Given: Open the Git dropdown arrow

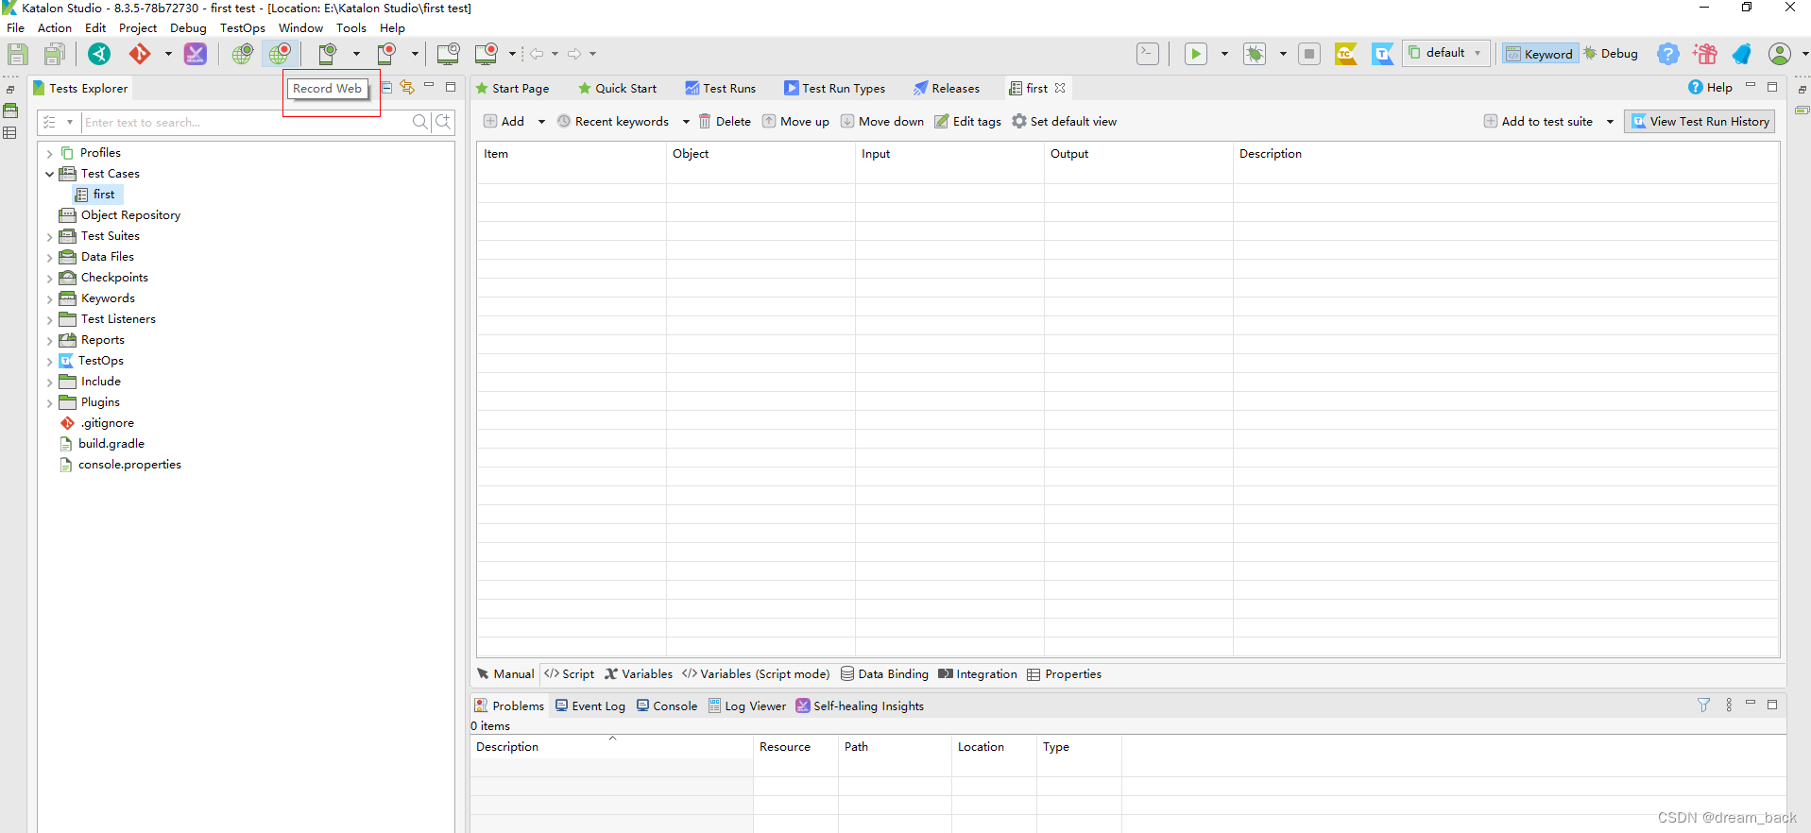Looking at the screenshot, I should [x=168, y=54].
